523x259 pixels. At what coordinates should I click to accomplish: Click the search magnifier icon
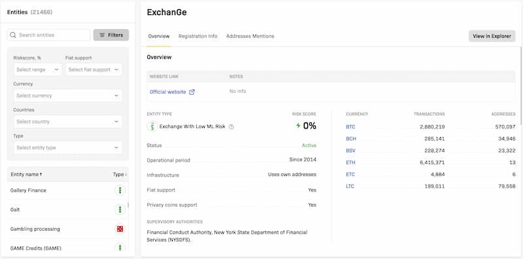[x=13, y=35]
